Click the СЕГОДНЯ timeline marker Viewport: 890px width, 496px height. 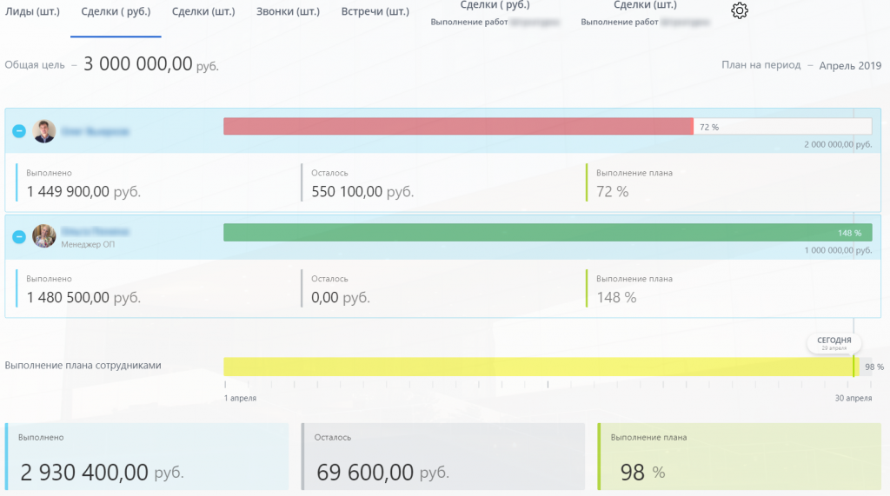tap(834, 343)
